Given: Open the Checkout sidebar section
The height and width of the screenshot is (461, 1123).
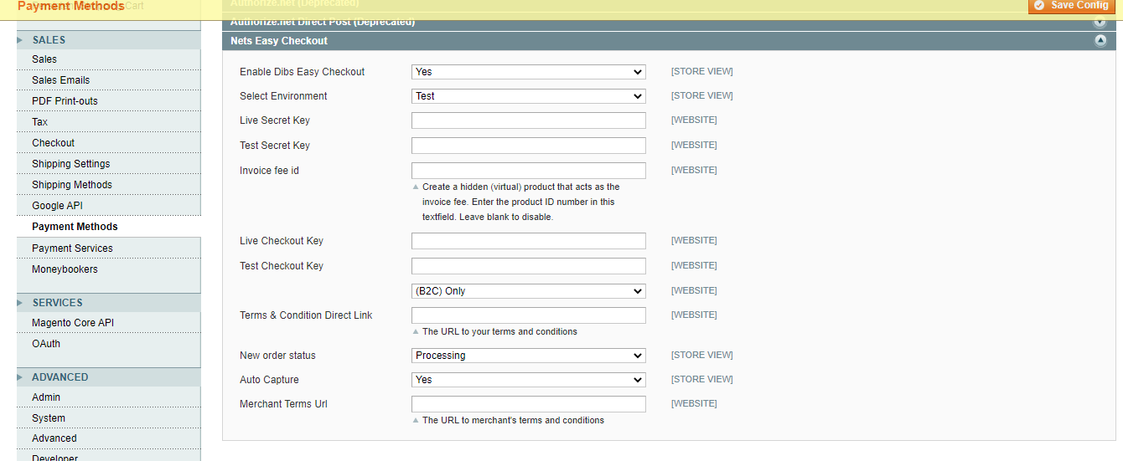Looking at the screenshot, I should [109, 143].
